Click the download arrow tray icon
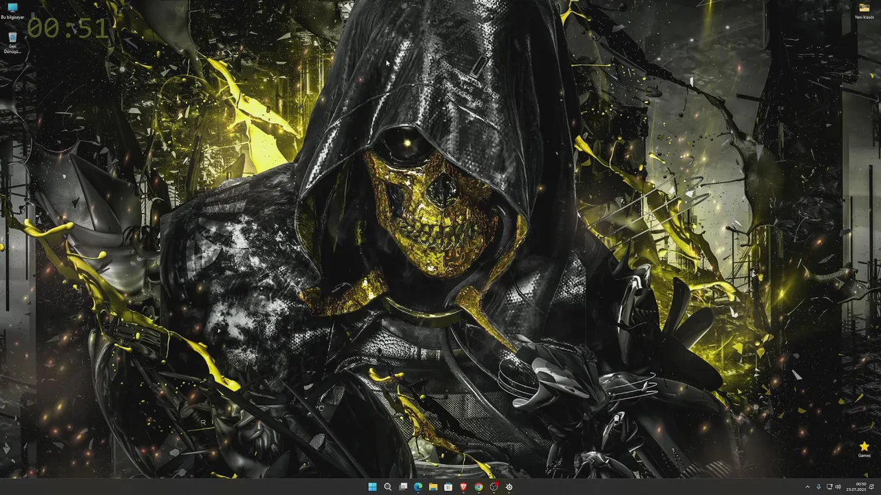This screenshot has height=495, width=881. coord(818,487)
